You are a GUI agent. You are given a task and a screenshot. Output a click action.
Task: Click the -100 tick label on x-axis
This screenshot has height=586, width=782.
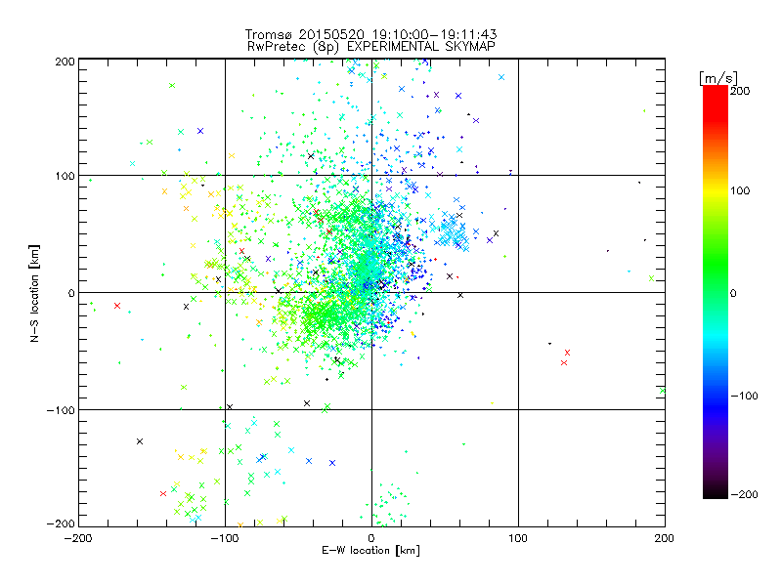[225, 539]
